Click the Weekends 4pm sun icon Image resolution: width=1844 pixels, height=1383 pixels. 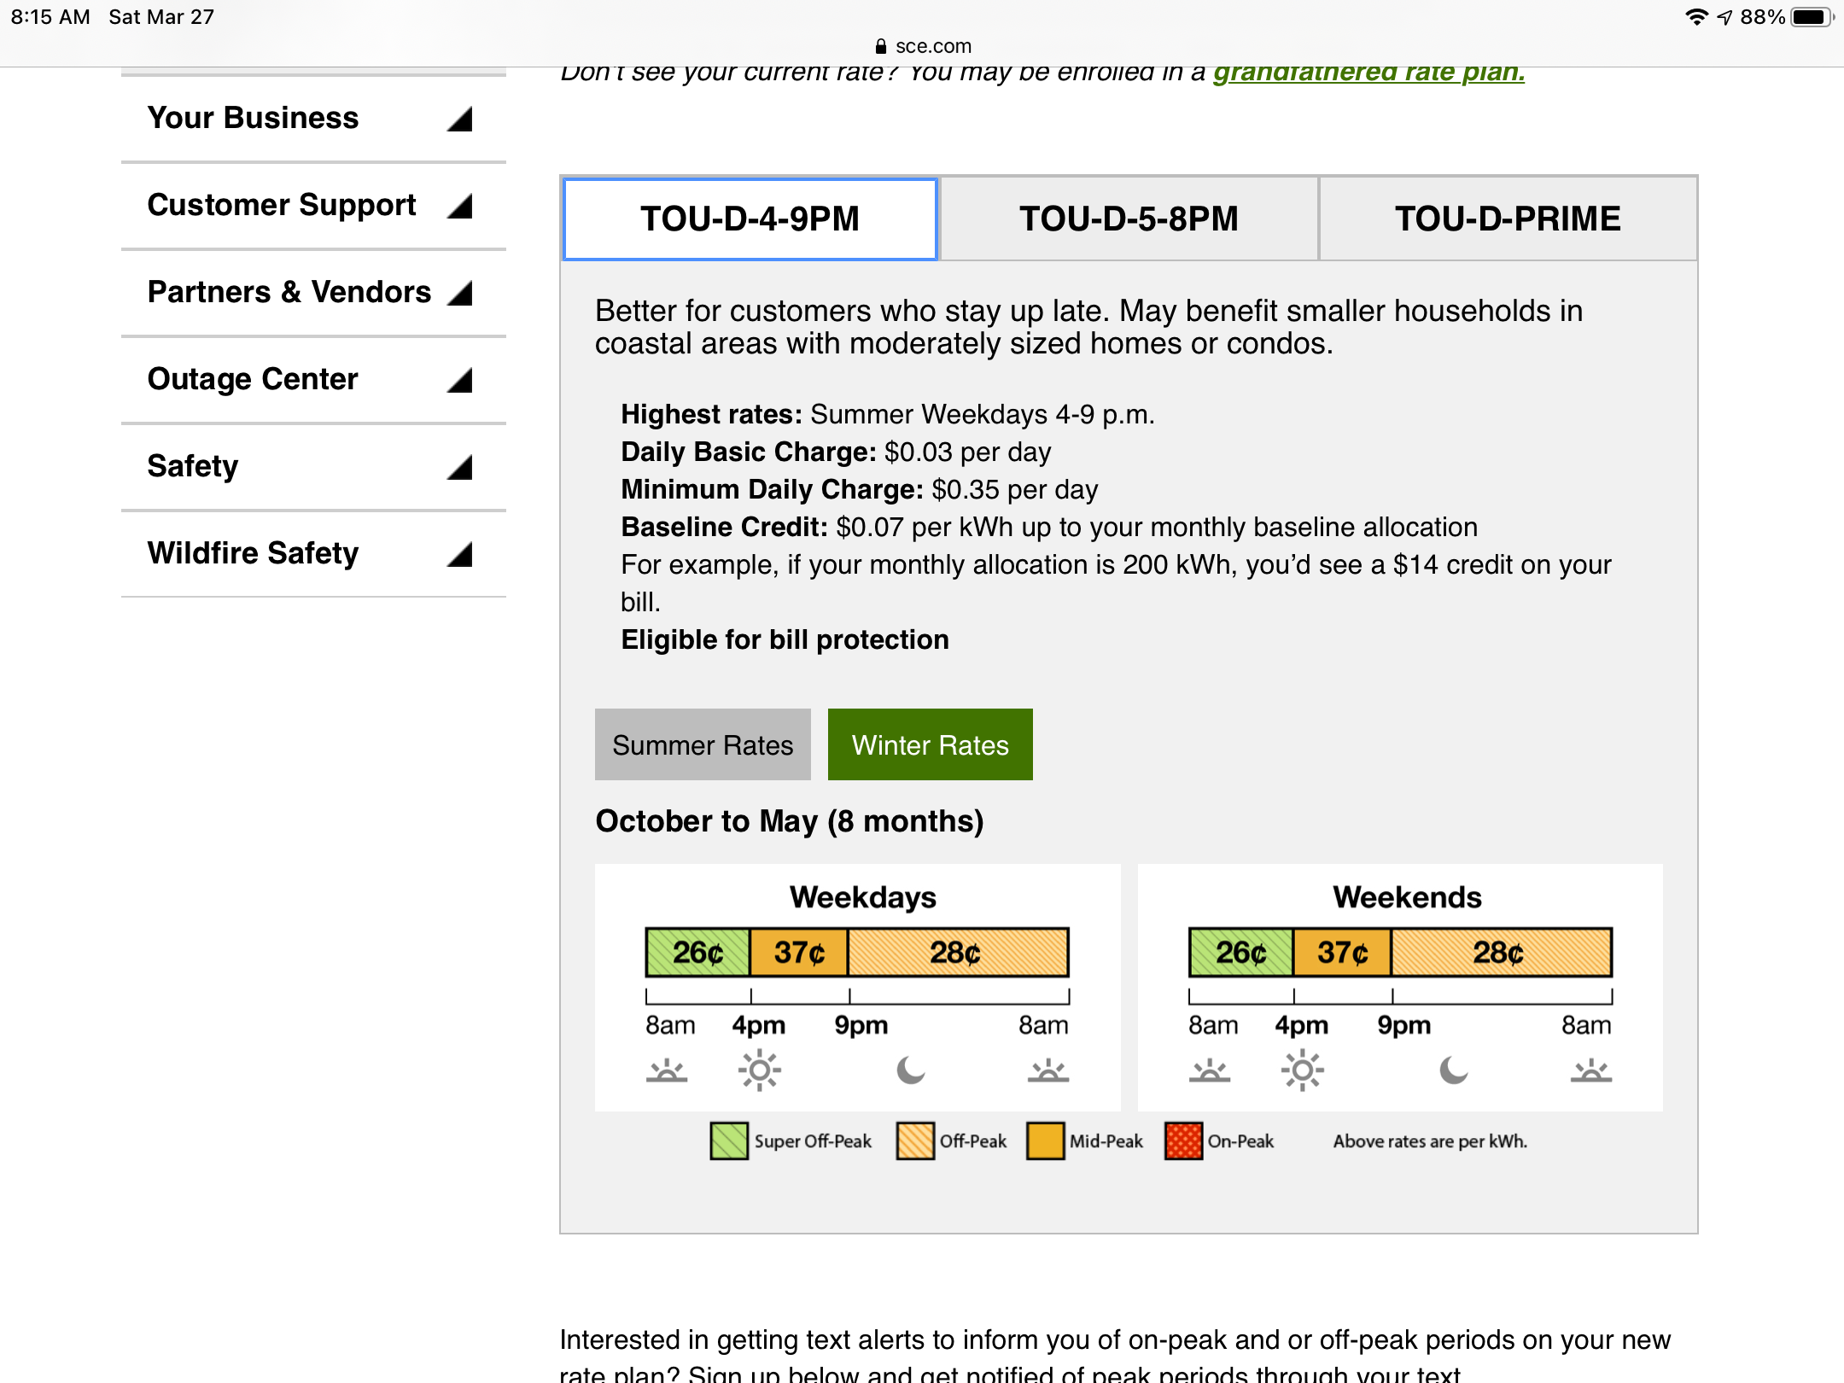point(1302,1071)
